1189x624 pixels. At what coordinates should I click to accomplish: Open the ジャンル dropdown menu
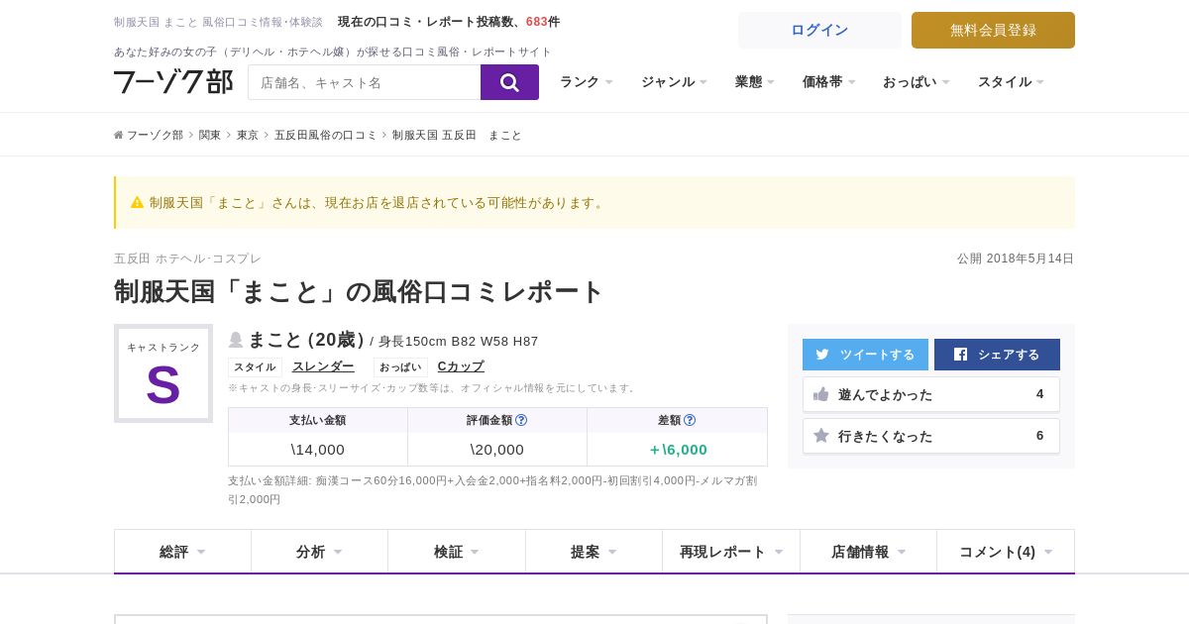tap(674, 82)
